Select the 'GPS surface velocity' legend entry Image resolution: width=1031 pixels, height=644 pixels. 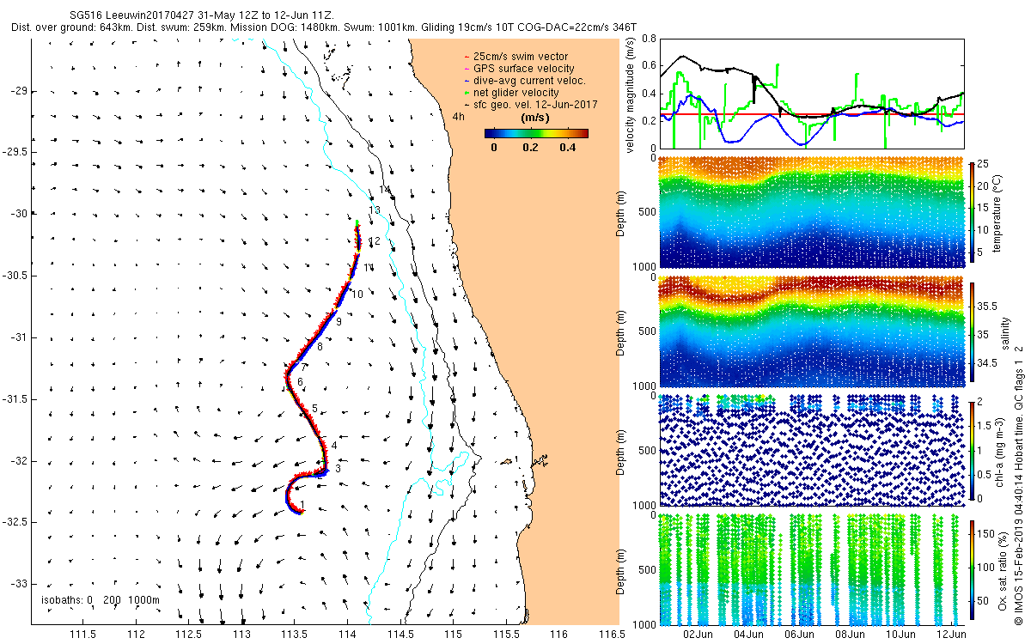524,69
